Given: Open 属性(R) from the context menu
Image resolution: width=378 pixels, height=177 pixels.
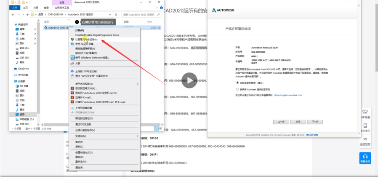Looking at the screenshot, I should tap(79, 167).
